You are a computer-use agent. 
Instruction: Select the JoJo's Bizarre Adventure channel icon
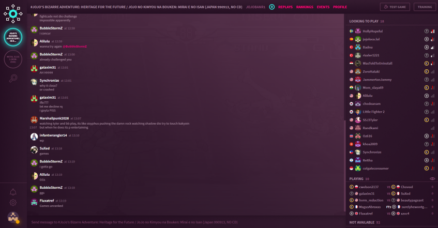(13, 37)
